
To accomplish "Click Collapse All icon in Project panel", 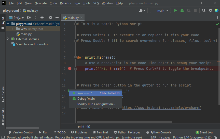I will pos(42,18).
